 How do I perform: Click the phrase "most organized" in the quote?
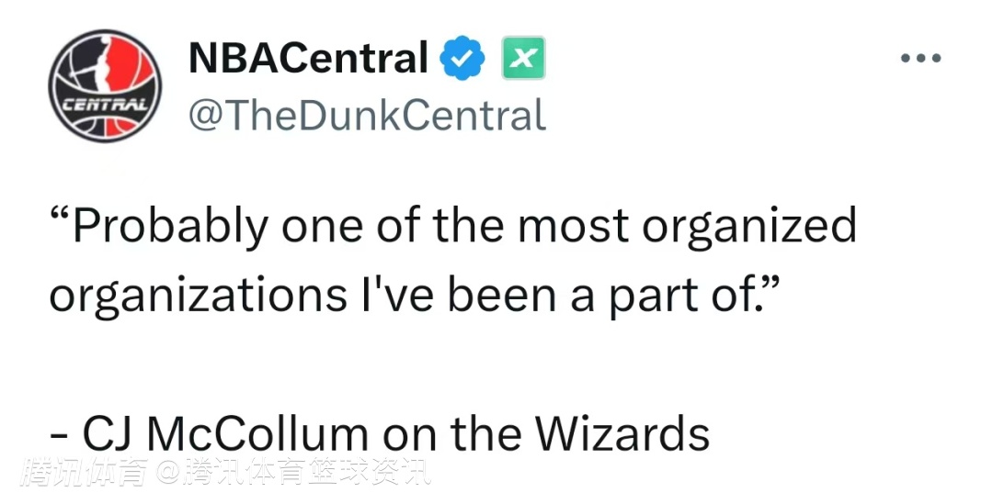[687, 227]
